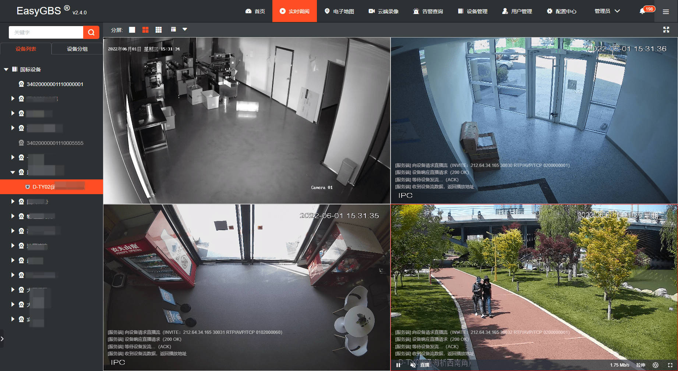Click camera icon of 34020000001110000001
This screenshot has height=371, width=678.
pos(21,84)
